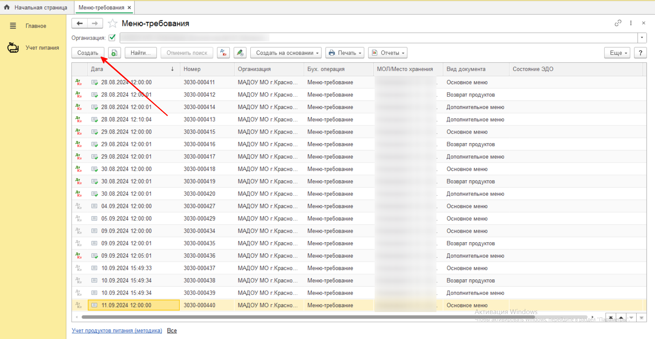Click the back navigation arrow
Image resolution: width=655 pixels, height=339 pixels.
(x=80, y=23)
